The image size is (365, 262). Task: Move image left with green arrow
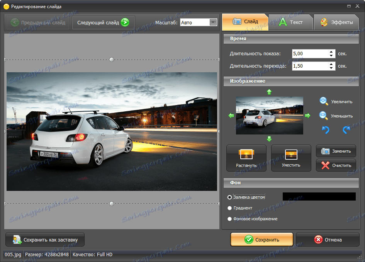[x=231, y=116]
